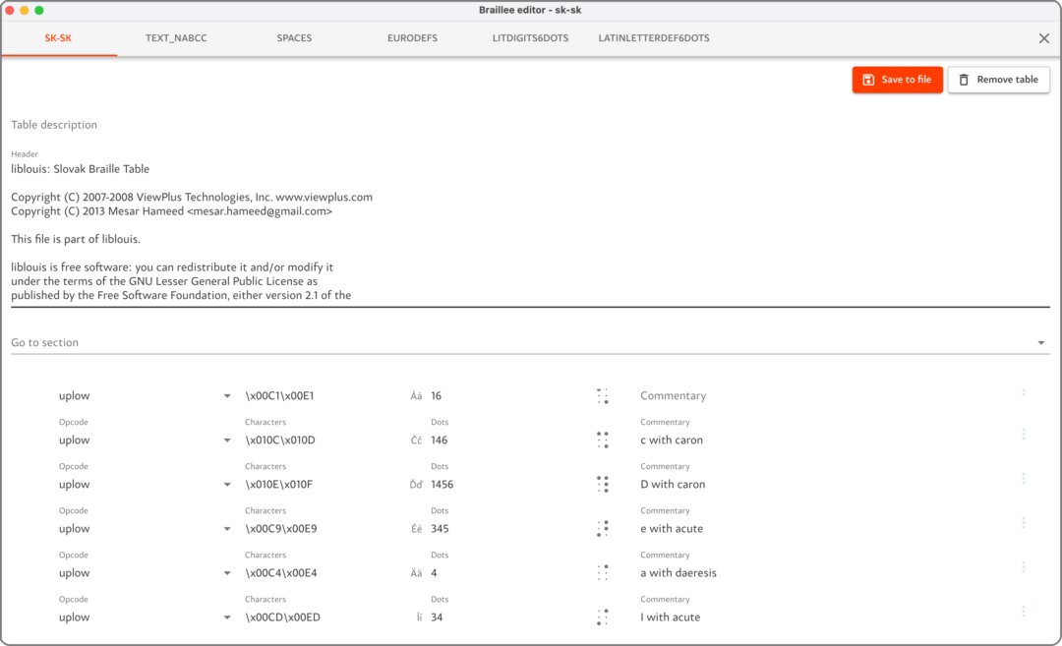
Task: Open the three-dot menu for e with acute row
Action: tap(1024, 523)
